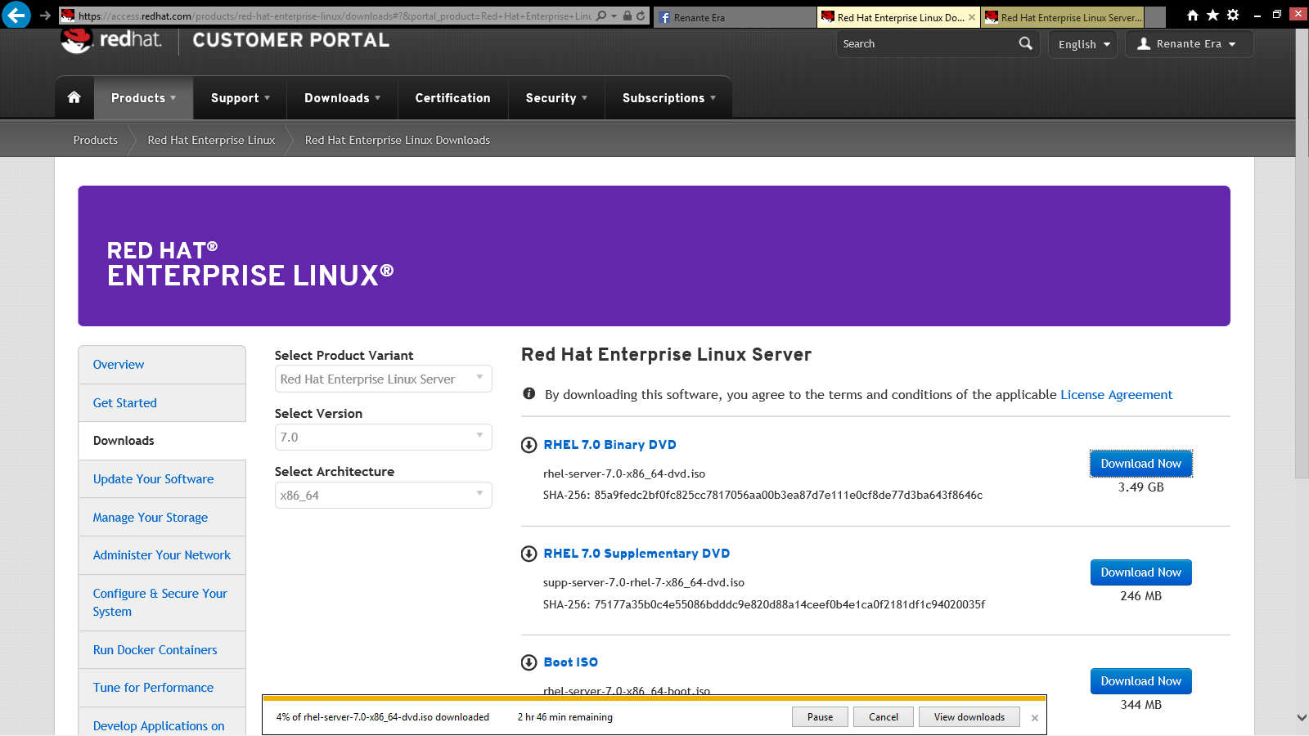The height and width of the screenshot is (736, 1309).
Task: Click download icon beside Boot ISO
Action: (x=529, y=662)
